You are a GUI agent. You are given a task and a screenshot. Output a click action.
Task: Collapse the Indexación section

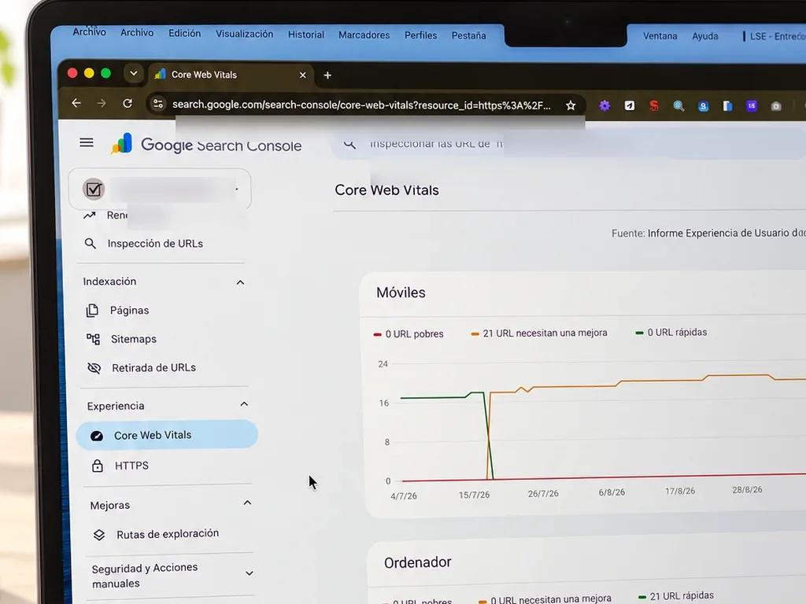tap(240, 282)
